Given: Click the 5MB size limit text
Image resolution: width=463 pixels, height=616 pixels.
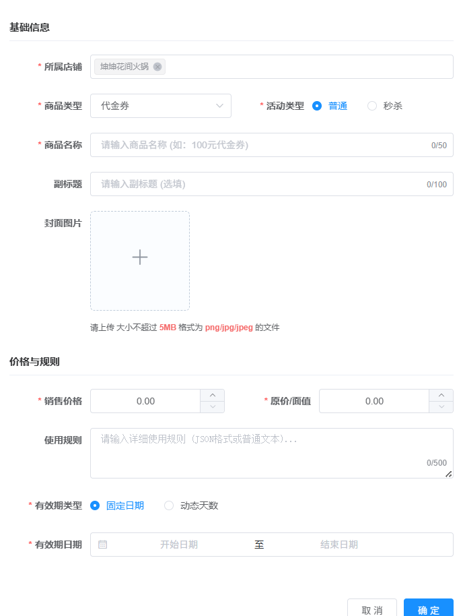Looking at the screenshot, I should (168, 328).
